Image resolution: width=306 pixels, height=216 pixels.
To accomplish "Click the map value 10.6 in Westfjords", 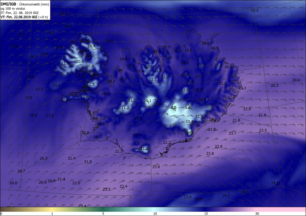I will (80, 61).
